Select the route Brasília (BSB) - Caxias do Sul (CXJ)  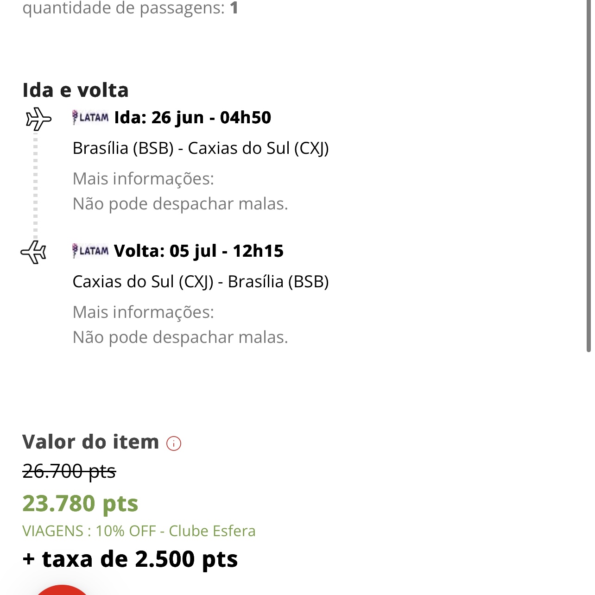[201, 149]
